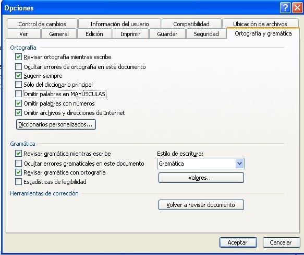Click the Valores button
This screenshot has height=255, width=304.
201,178
